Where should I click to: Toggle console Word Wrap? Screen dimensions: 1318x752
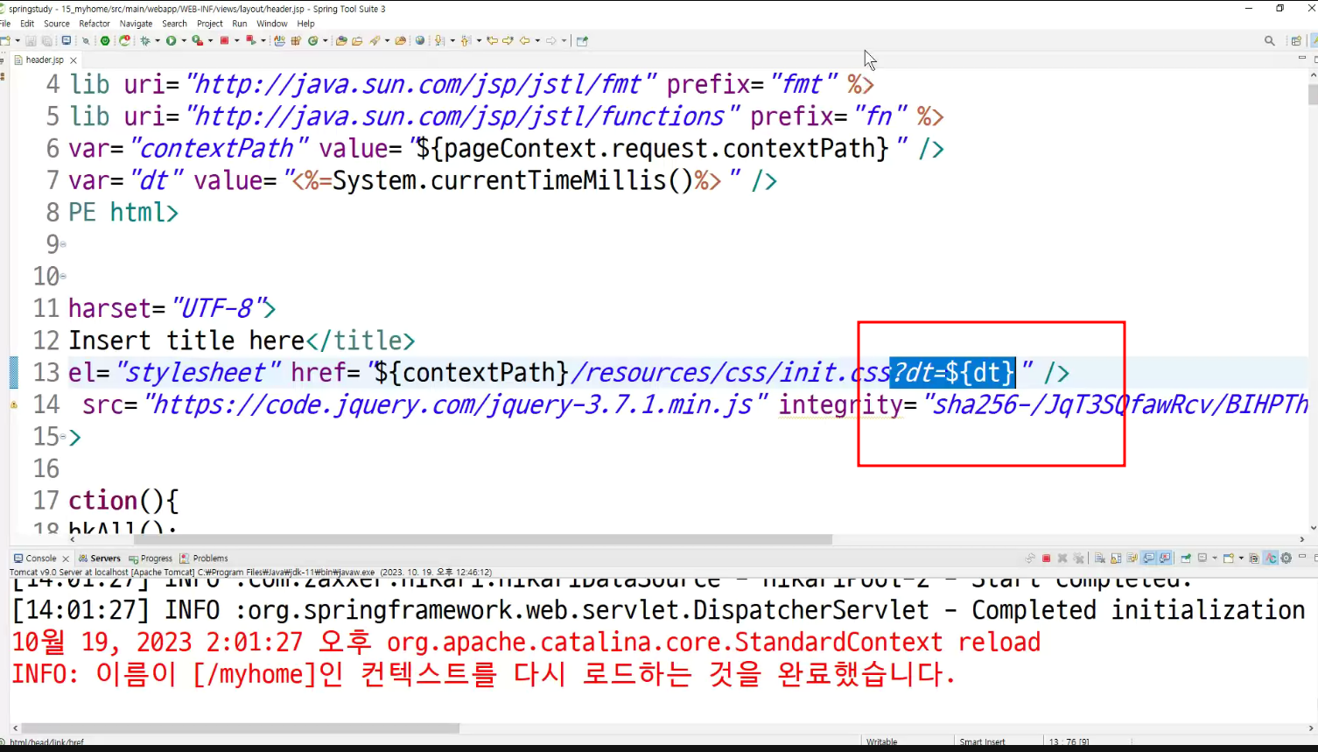click(x=1132, y=558)
